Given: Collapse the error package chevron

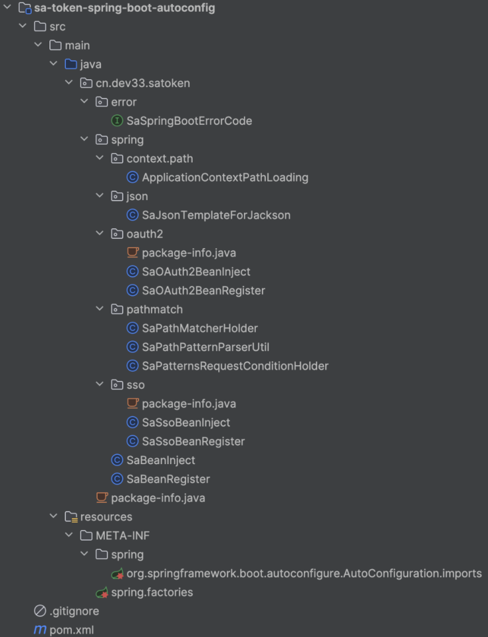Looking at the screenshot, I should 84,101.
